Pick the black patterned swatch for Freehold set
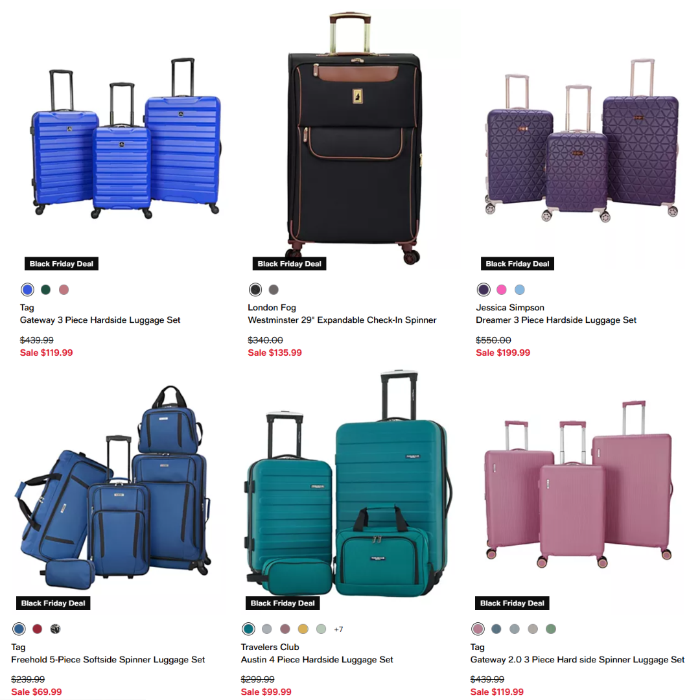This screenshot has height=700, width=700. (x=55, y=629)
